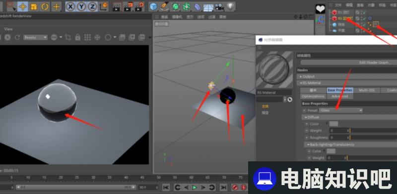This screenshot has height=194, width=397.
Task: Open the Render Settings clapperboard icon
Action: click(x=139, y=7)
